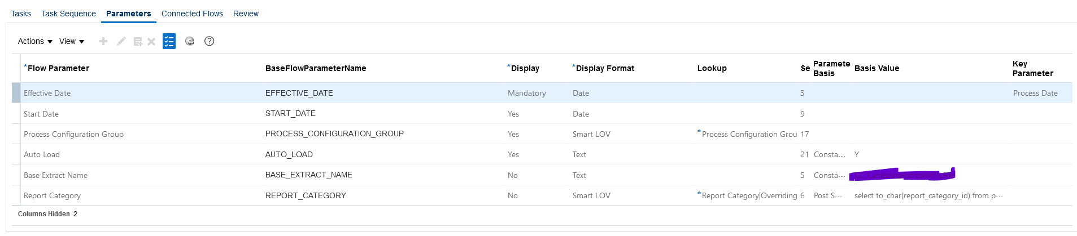
Task: Click the globe translation editor icon
Action: pos(190,41)
